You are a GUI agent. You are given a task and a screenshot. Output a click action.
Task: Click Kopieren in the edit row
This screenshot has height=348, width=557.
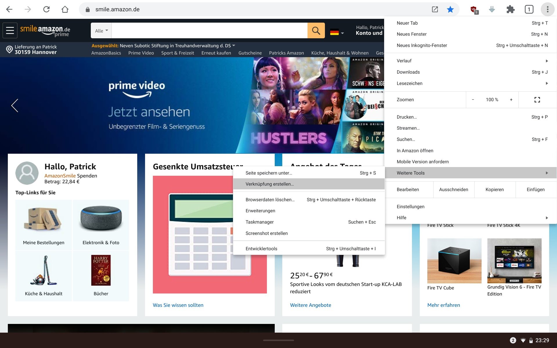coord(495,190)
